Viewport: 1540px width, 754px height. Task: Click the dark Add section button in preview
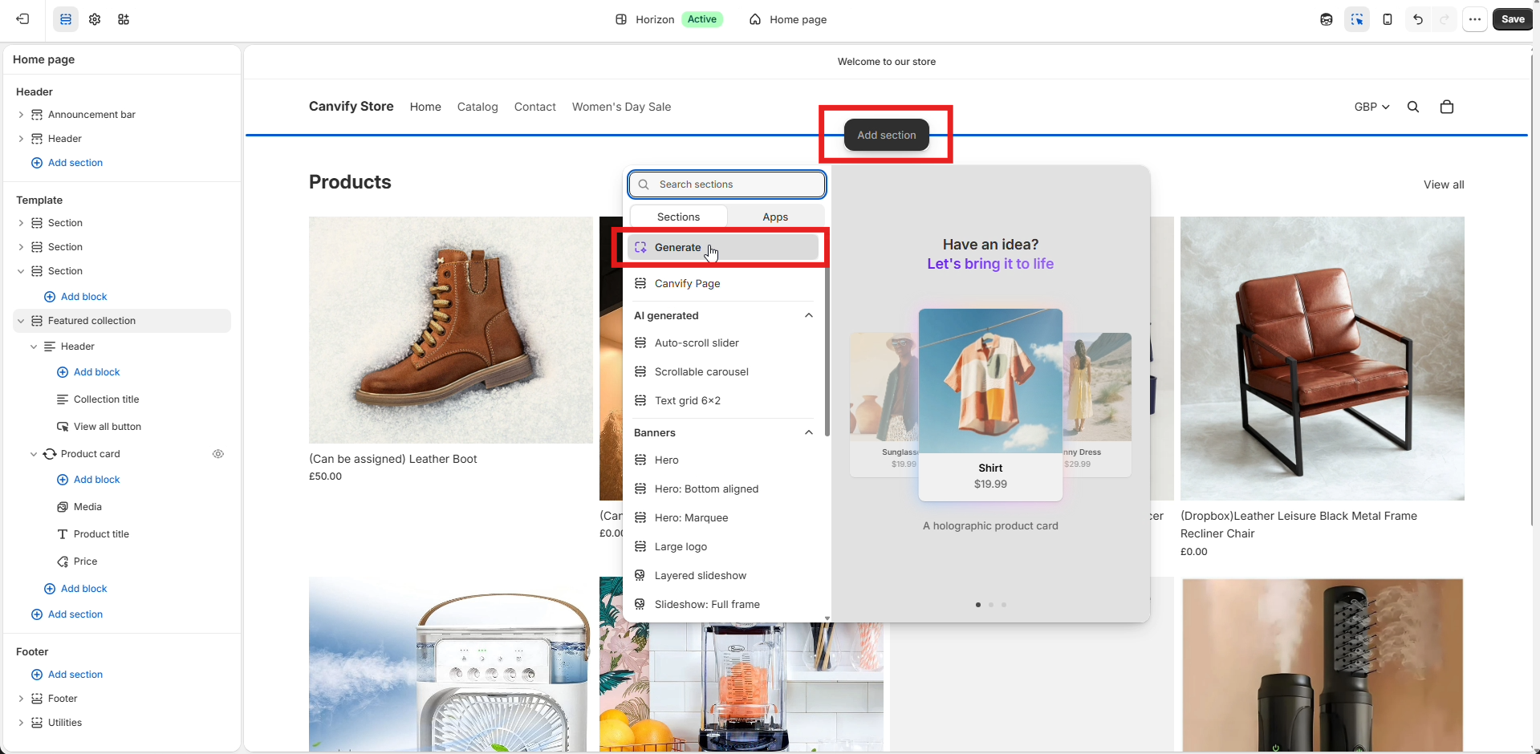click(886, 135)
